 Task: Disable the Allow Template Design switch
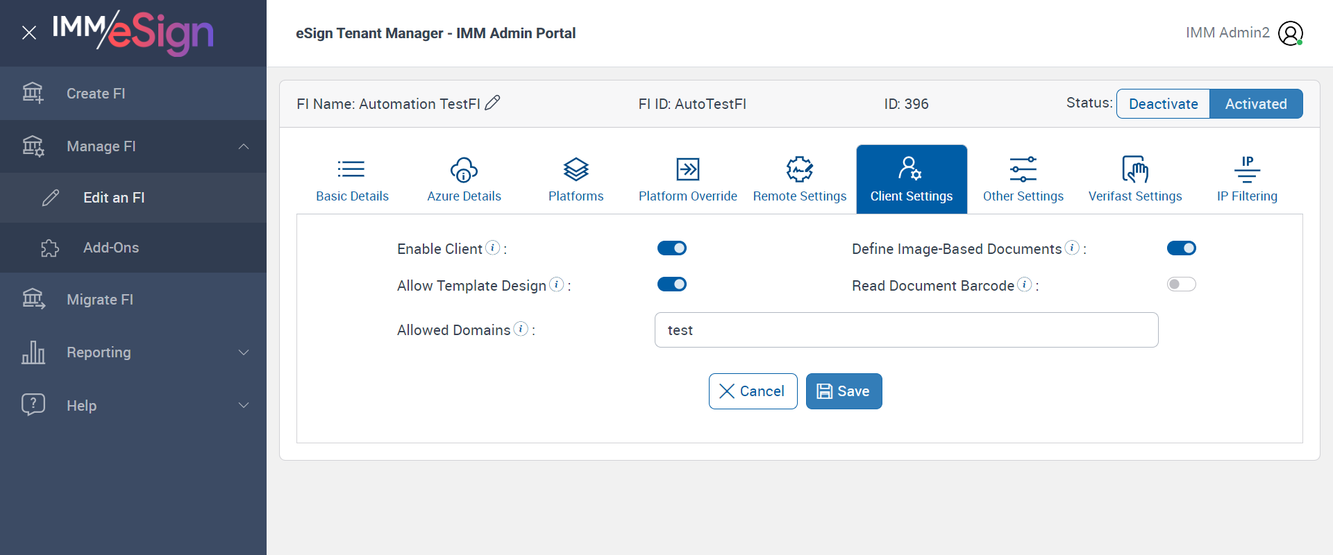672,284
